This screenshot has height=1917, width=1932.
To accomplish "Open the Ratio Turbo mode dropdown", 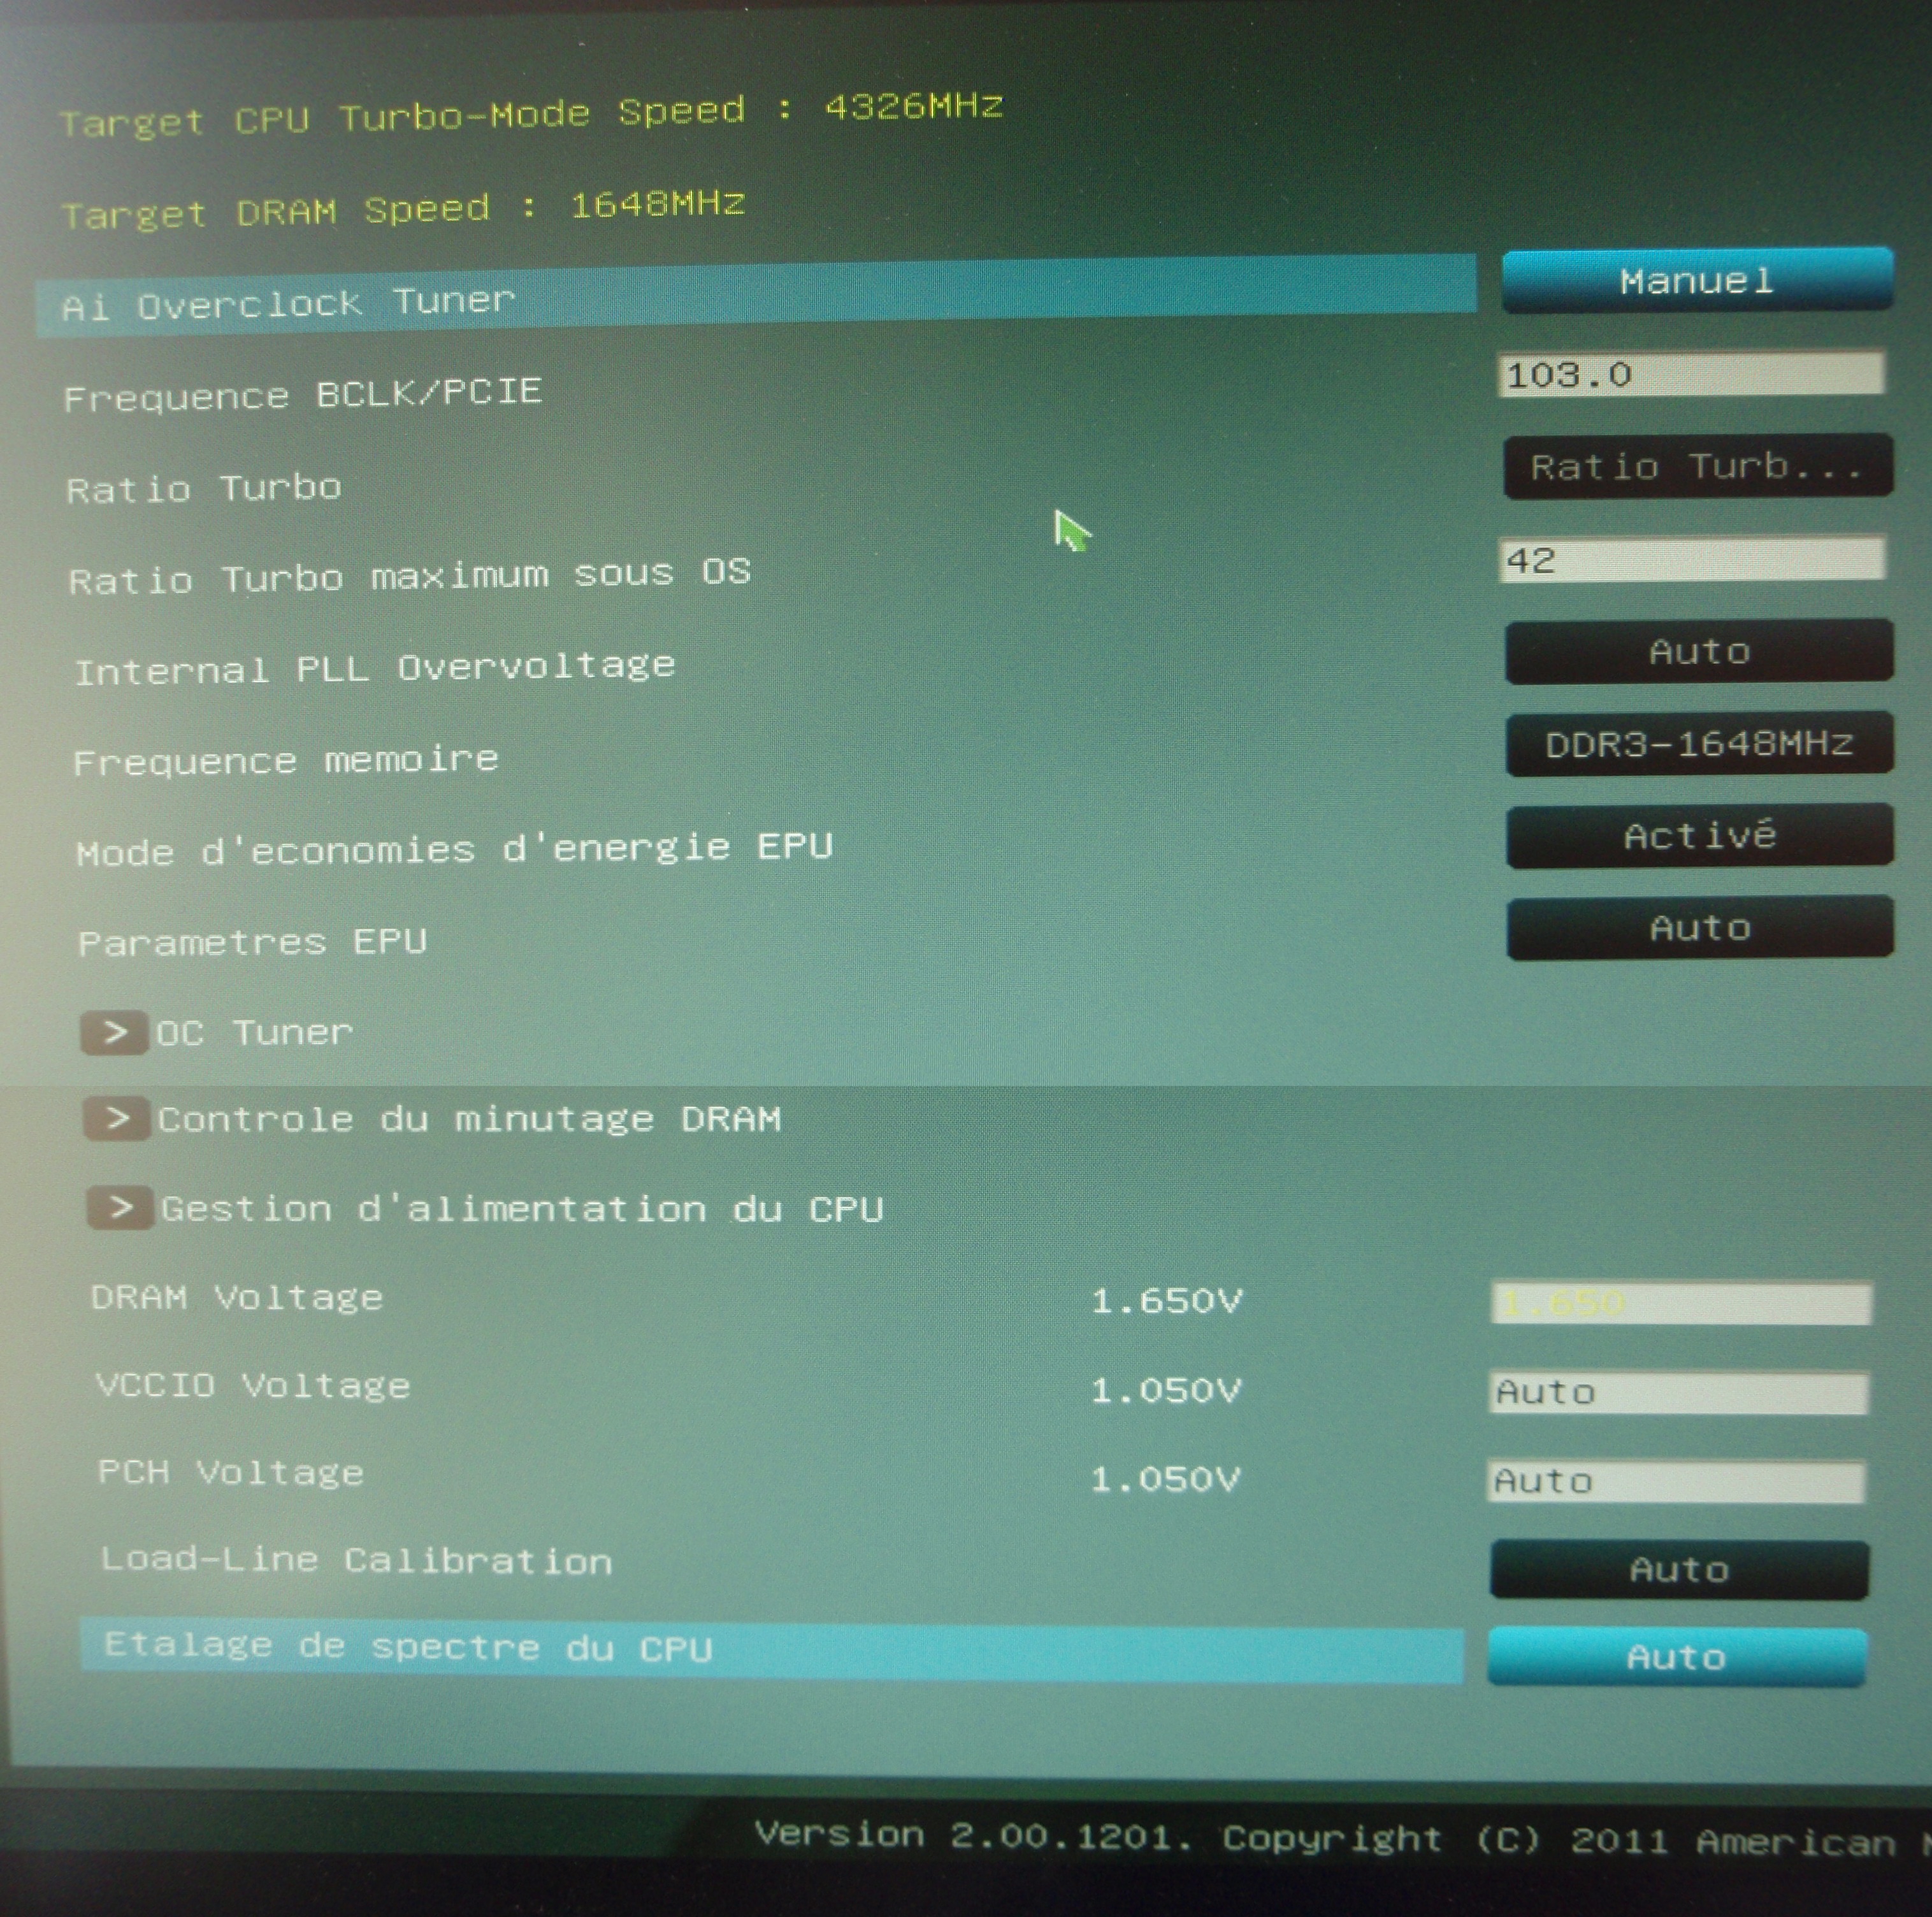I will coord(1697,466).
